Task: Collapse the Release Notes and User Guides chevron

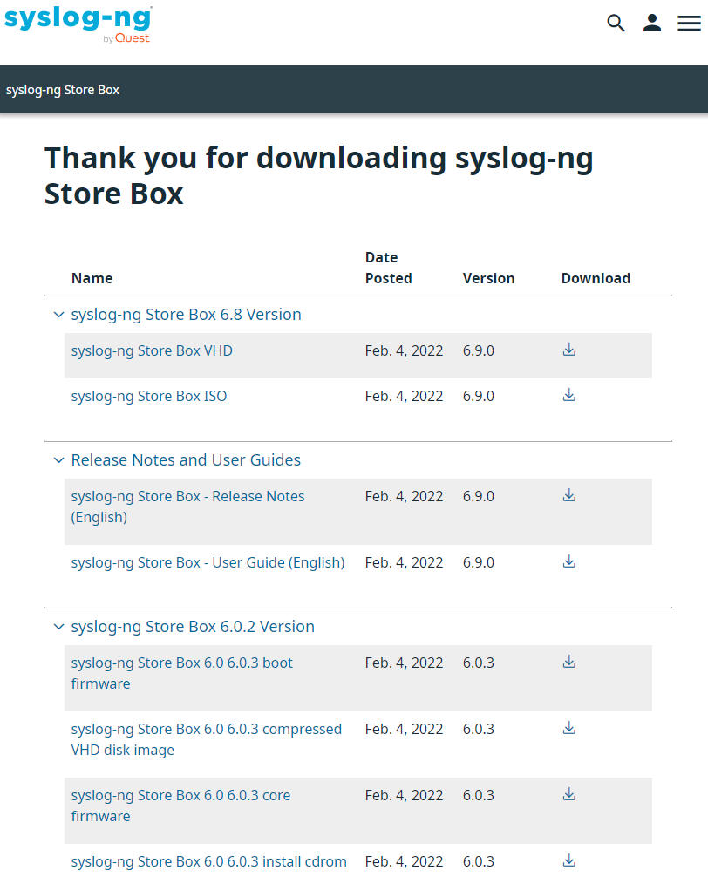Action: click(58, 460)
